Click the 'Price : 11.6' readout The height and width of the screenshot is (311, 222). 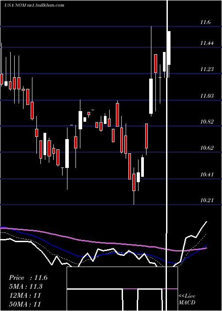(28, 278)
